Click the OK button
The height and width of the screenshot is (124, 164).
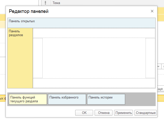84,113
